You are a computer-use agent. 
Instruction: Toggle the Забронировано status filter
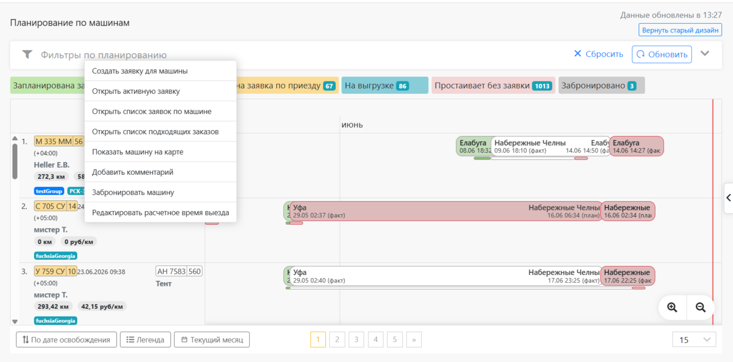point(602,85)
